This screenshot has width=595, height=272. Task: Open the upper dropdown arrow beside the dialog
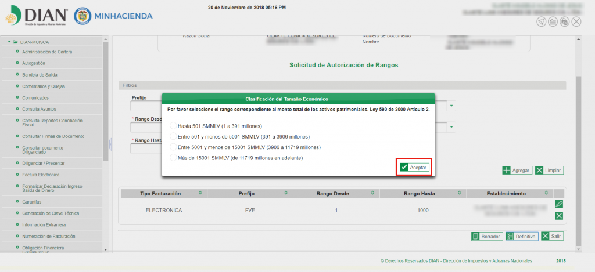[x=451, y=106]
